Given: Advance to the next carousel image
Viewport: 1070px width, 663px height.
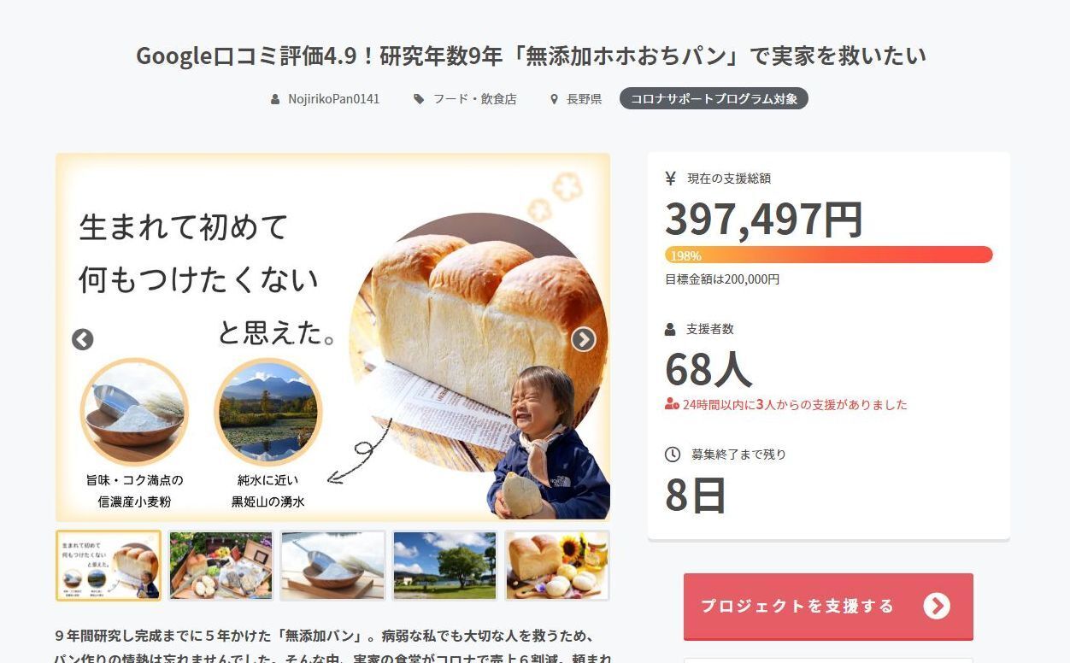Looking at the screenshot, I should pos(583,339).
